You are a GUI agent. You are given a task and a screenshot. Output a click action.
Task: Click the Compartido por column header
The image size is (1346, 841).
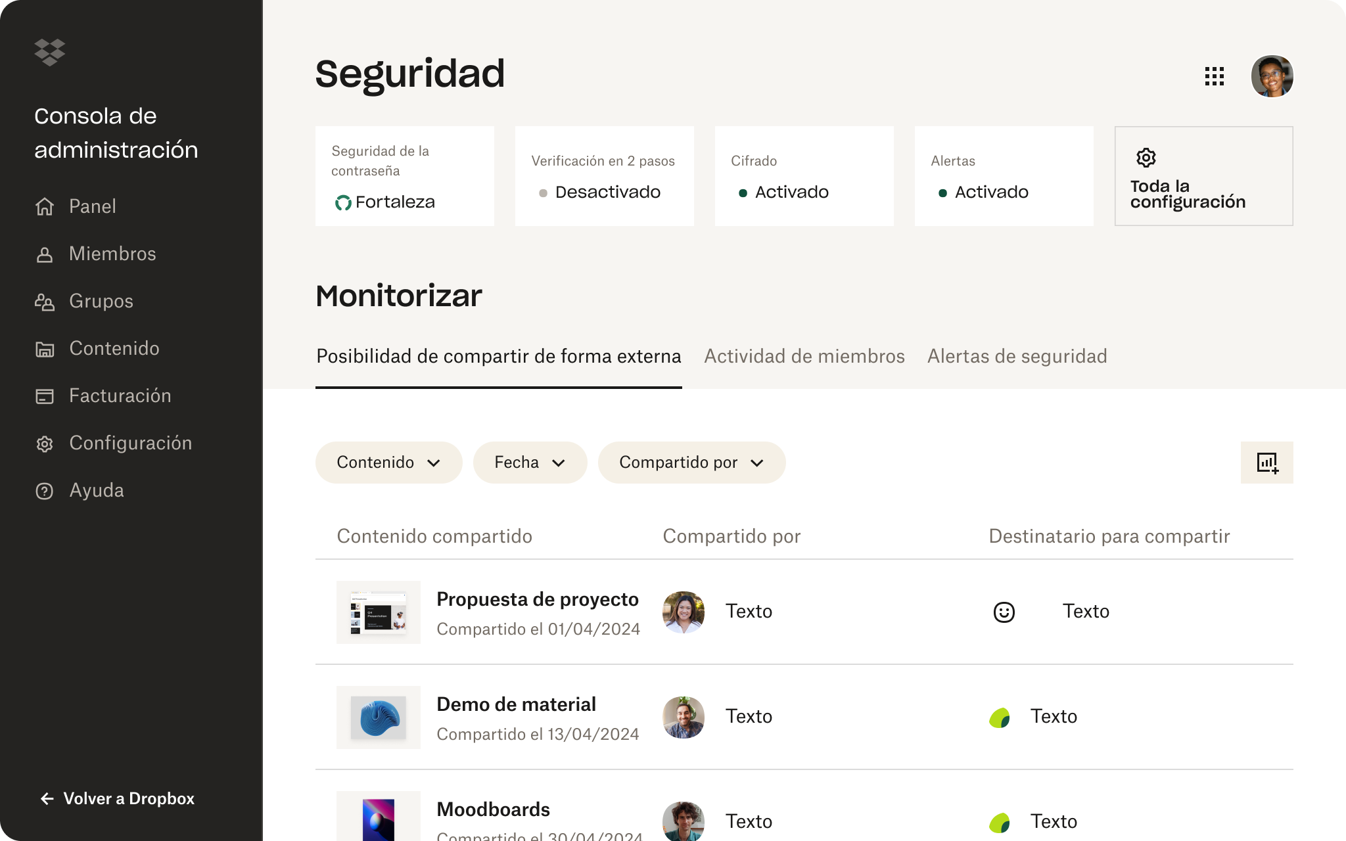coord(731,537)
